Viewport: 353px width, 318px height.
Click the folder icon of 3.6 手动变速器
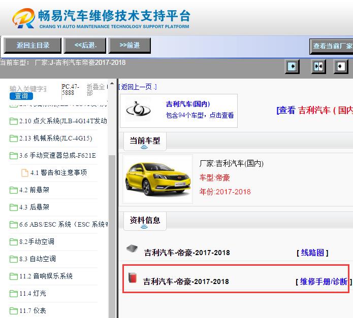click(x=14, y=156)
